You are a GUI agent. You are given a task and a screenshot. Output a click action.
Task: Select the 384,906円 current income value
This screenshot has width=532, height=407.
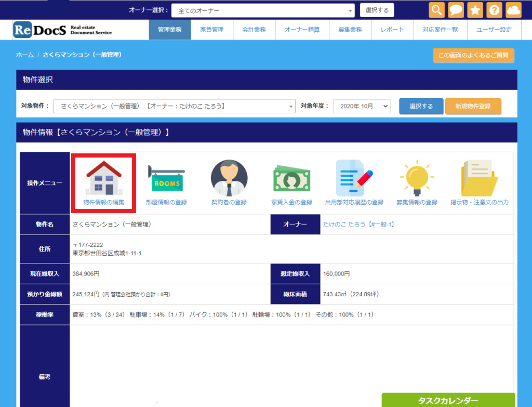[86, 273]
